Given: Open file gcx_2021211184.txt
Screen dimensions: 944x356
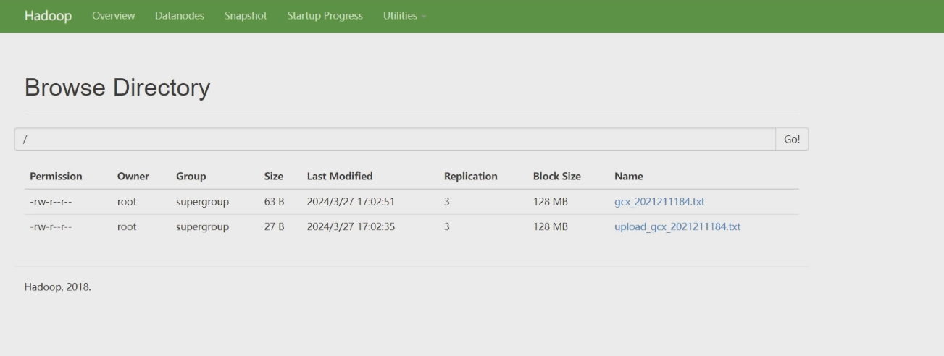Looking at the screenshot, I should pos(659,202).
